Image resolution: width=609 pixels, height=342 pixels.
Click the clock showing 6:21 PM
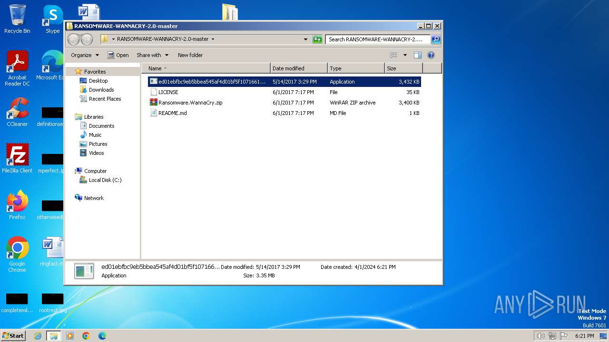(584, 336)
